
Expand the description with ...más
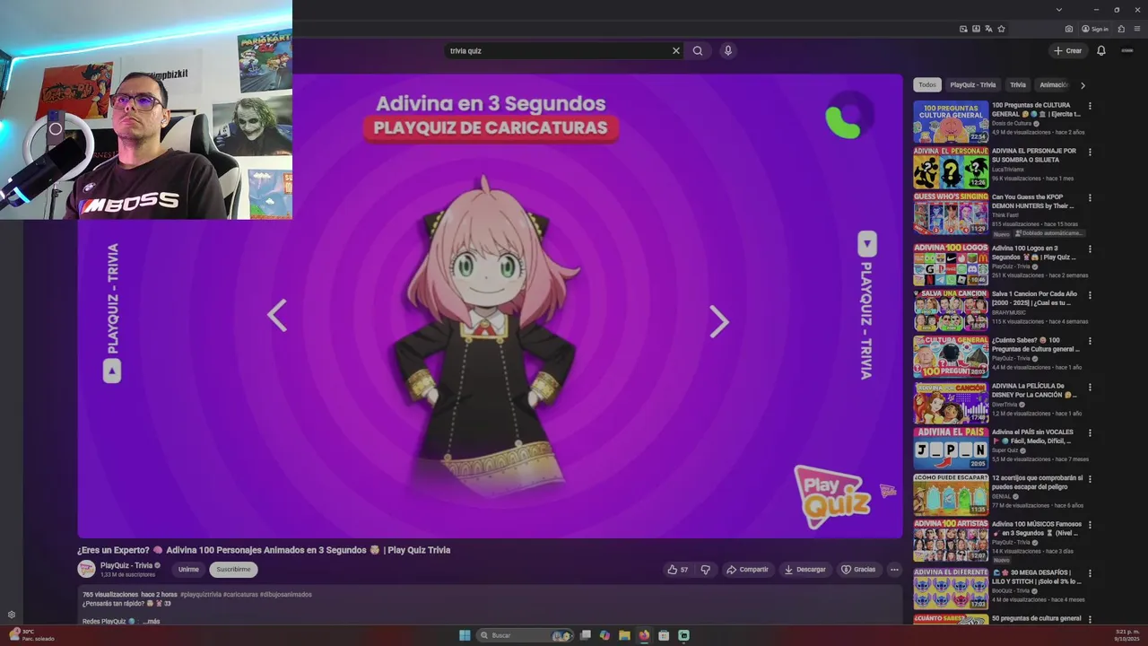151,621
